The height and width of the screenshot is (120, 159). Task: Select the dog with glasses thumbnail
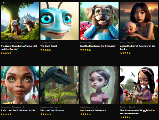(99, 21)
